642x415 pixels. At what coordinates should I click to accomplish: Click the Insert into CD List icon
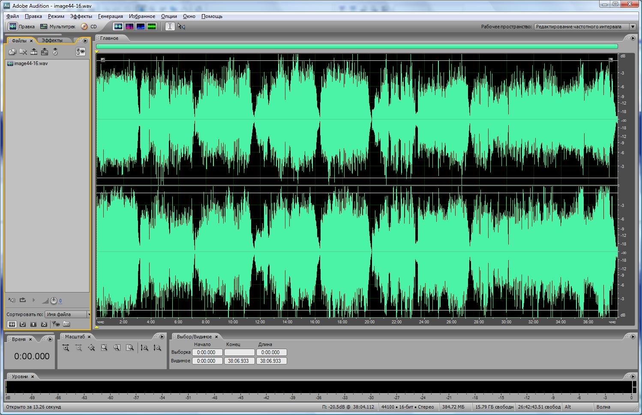55,52
